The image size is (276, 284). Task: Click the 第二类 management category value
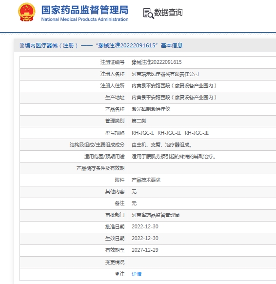(139, 121)
